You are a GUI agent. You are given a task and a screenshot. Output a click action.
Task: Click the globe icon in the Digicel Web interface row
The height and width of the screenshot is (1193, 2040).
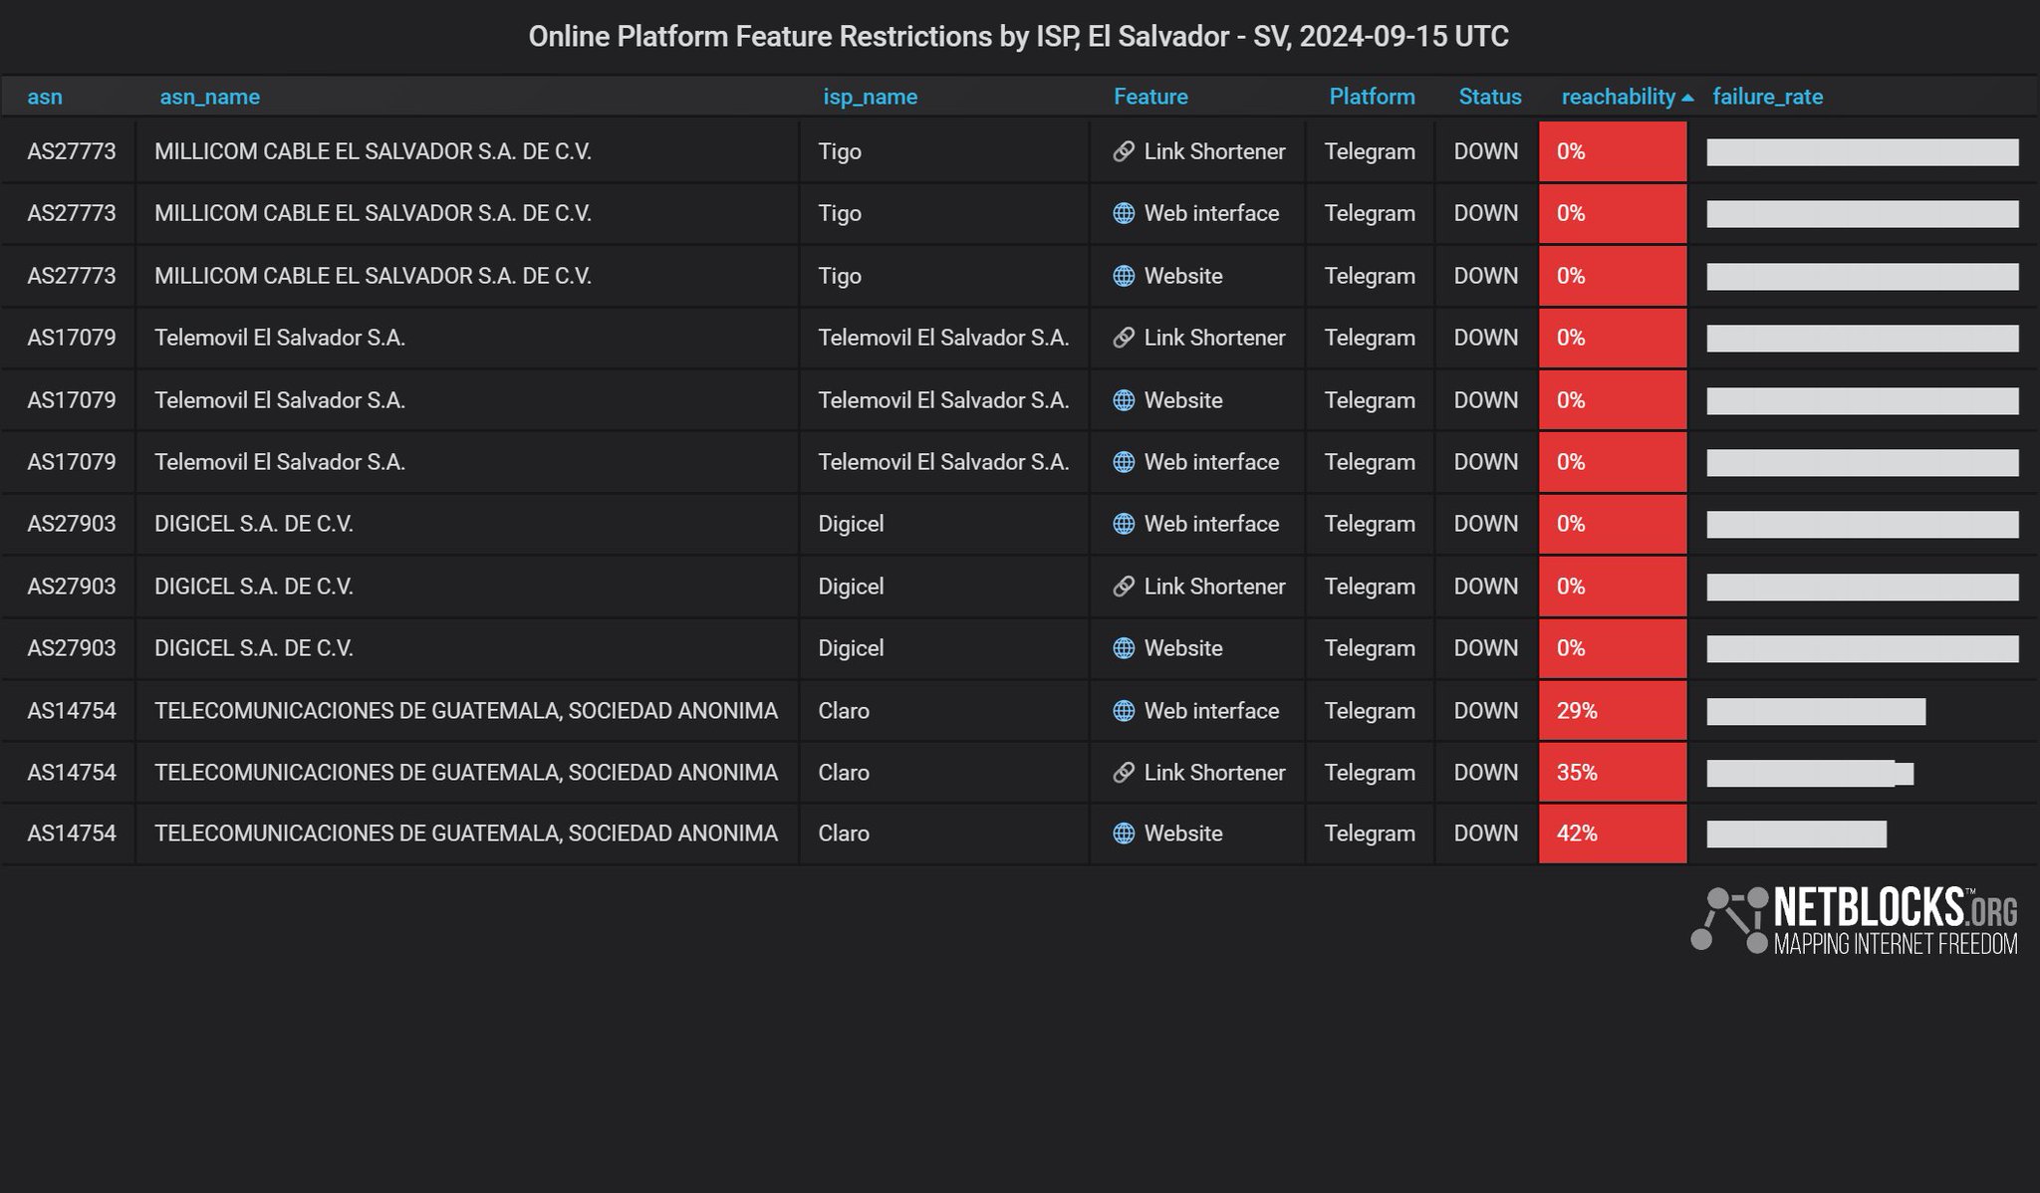tap(1124, 524)
